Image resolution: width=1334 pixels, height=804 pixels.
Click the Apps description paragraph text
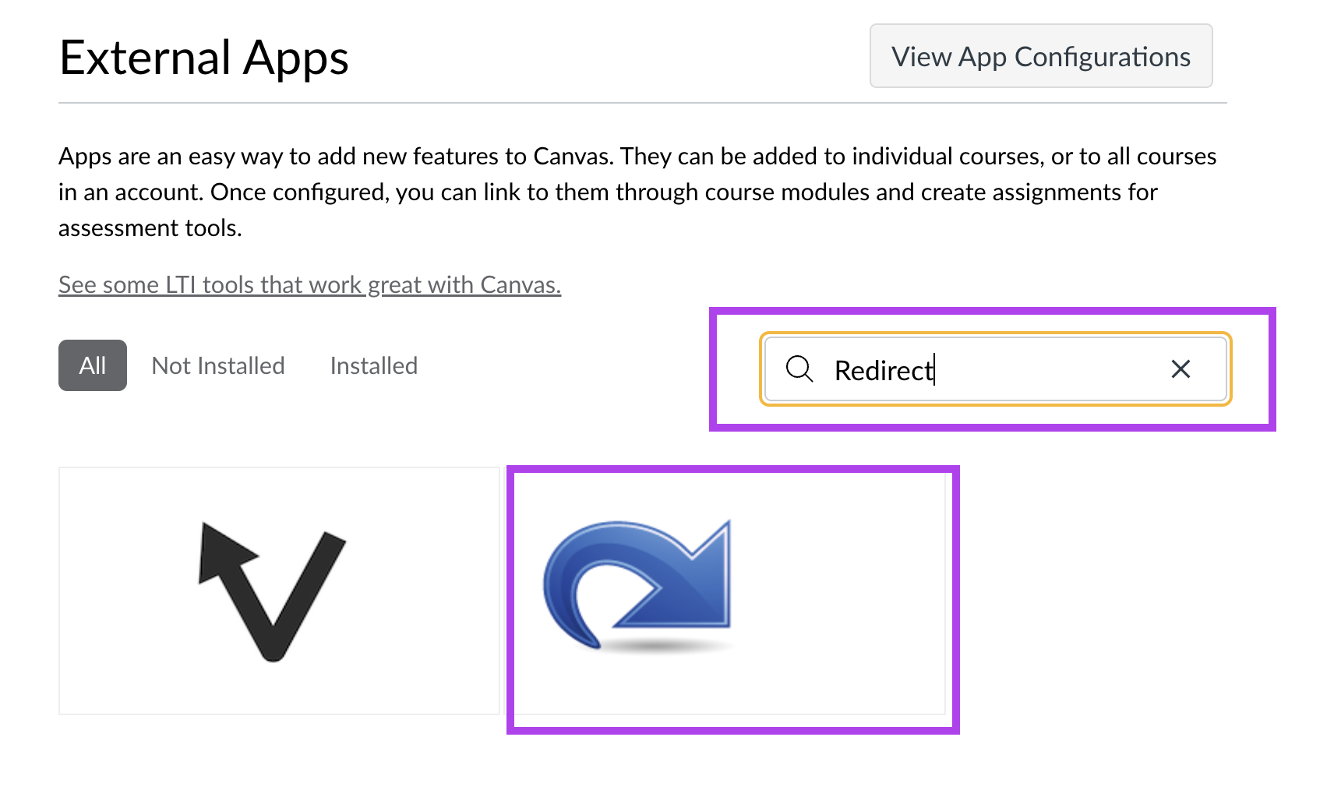point(637,192)
